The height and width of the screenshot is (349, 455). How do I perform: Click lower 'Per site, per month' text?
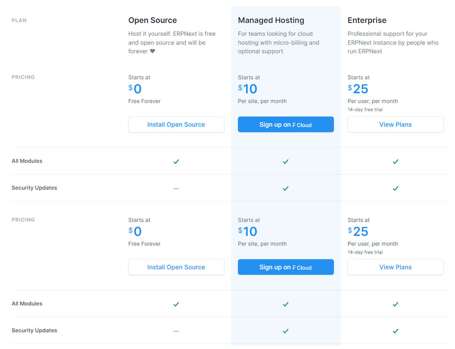(262, 244)
